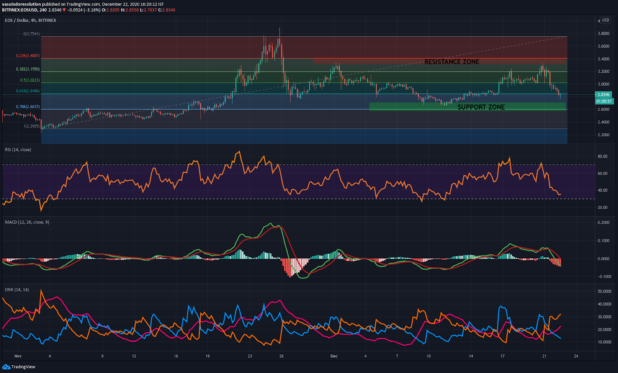Click the TradingView cloud logo icon
Screen dimensions: 618x373
pos(6,367)
